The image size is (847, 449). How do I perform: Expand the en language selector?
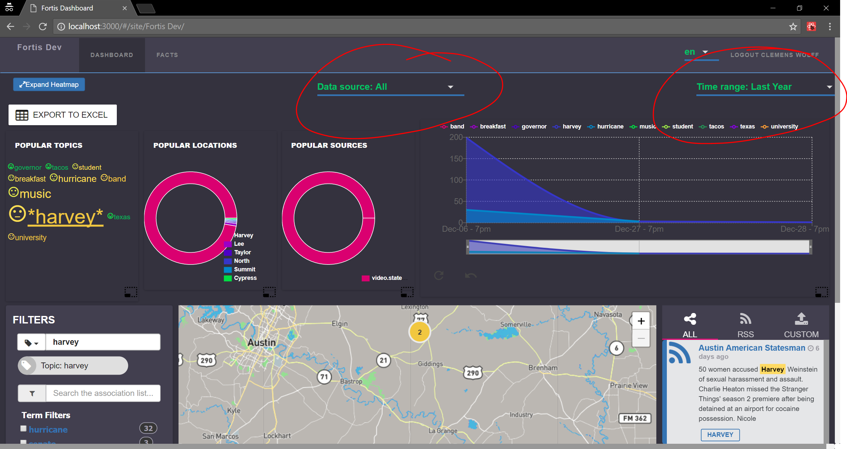click(705, 52)
